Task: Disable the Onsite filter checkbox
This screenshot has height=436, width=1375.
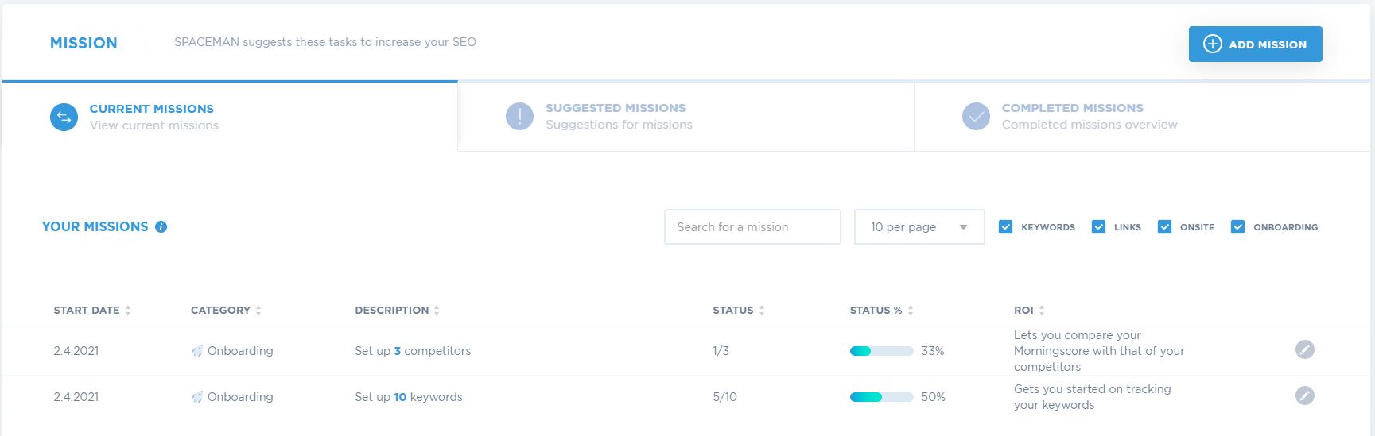Action: [1164, 227]
